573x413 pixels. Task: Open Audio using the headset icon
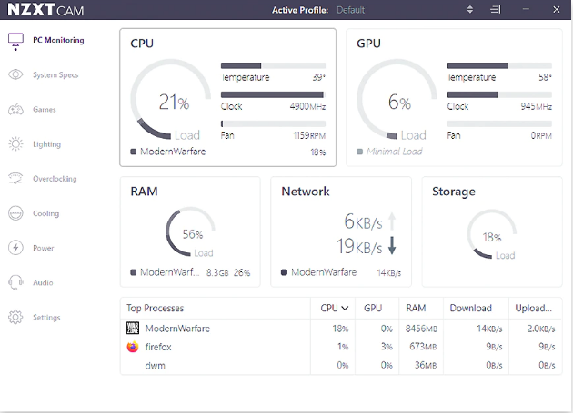pos(15,282)
